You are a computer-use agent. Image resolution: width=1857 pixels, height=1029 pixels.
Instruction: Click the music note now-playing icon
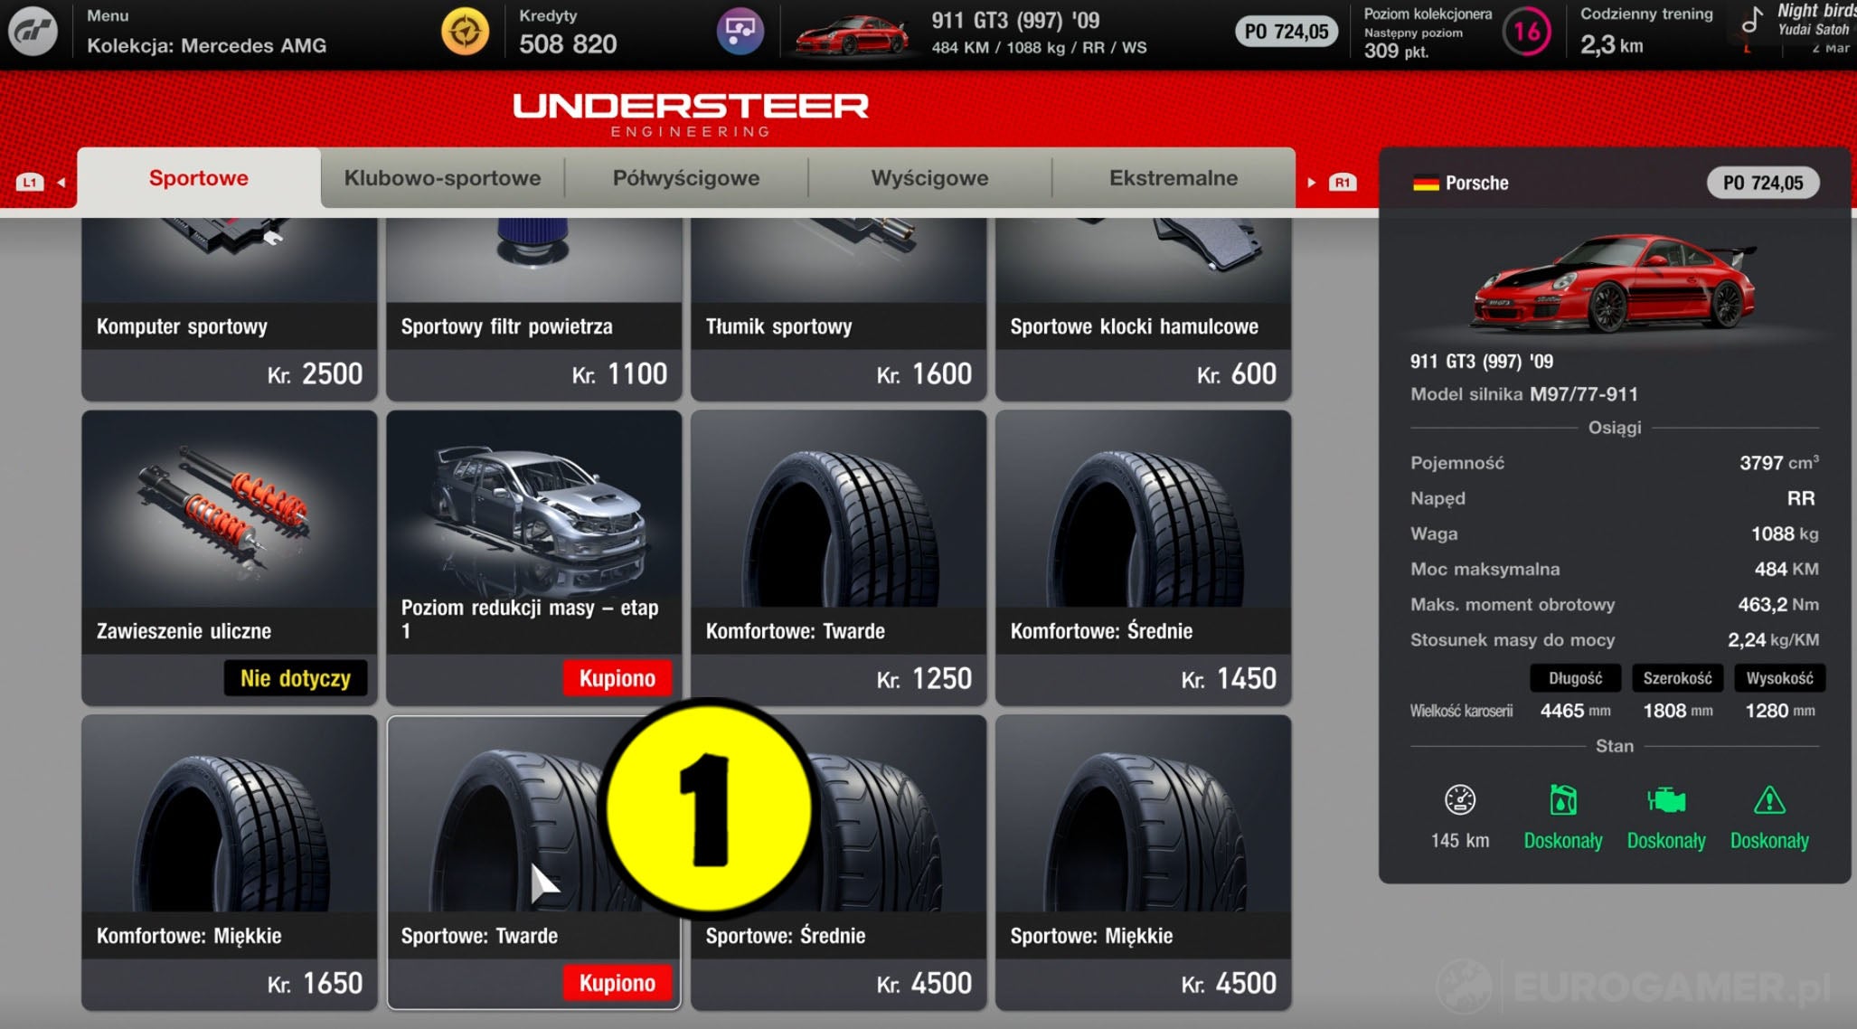point(1752,21)
